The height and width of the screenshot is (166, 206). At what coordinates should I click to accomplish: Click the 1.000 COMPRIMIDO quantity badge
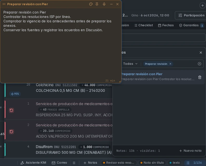coord(95,147)
